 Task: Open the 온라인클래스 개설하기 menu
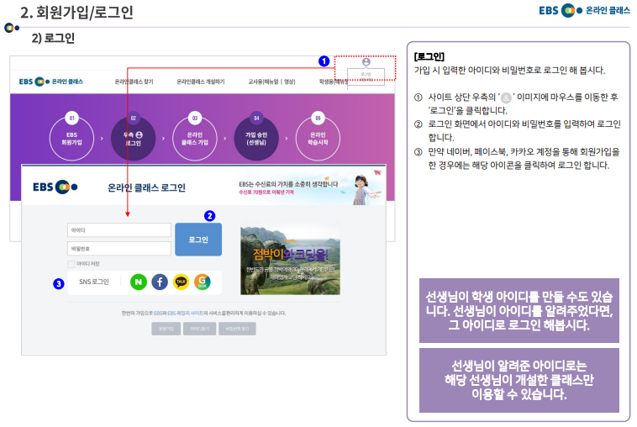click(x=201, y=82)
